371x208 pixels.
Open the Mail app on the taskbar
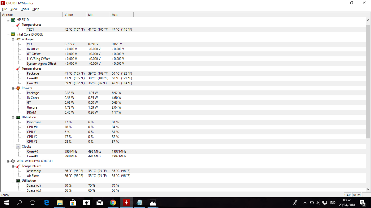(99, 203)
